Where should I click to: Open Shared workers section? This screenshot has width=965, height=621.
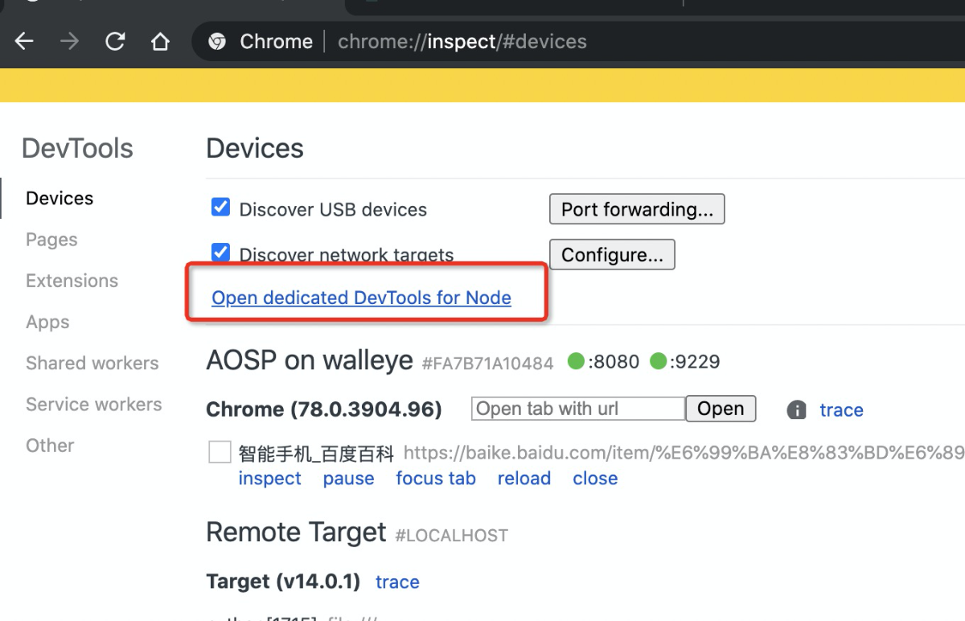click(x=92, y=364)
